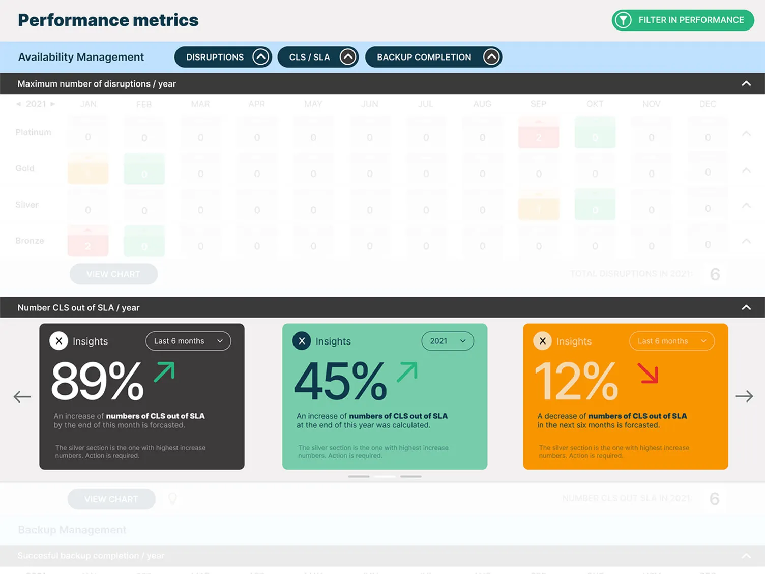This screenshot has width=765, height=574.
Task: Open the 2021 dropdown on green card
Action: [448, 341]
